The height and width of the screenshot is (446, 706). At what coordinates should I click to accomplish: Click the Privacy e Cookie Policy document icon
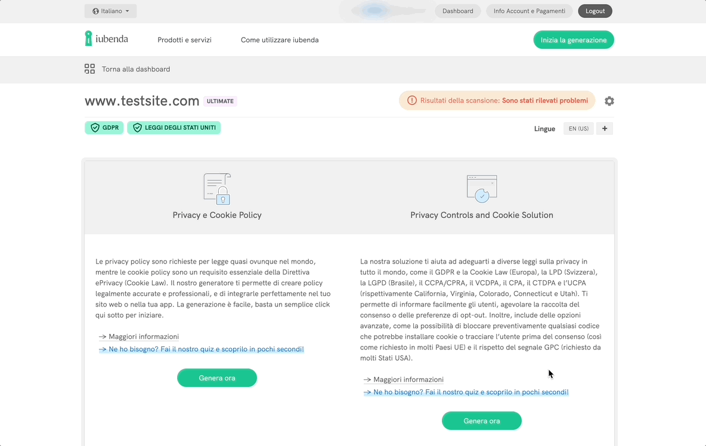[217, 188]
